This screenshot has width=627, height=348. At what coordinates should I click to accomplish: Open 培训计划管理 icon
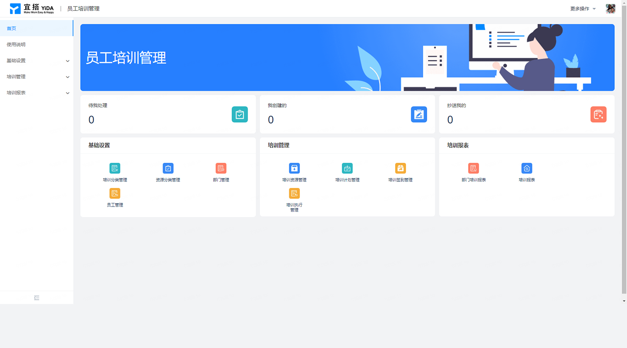tap(347, 168)
